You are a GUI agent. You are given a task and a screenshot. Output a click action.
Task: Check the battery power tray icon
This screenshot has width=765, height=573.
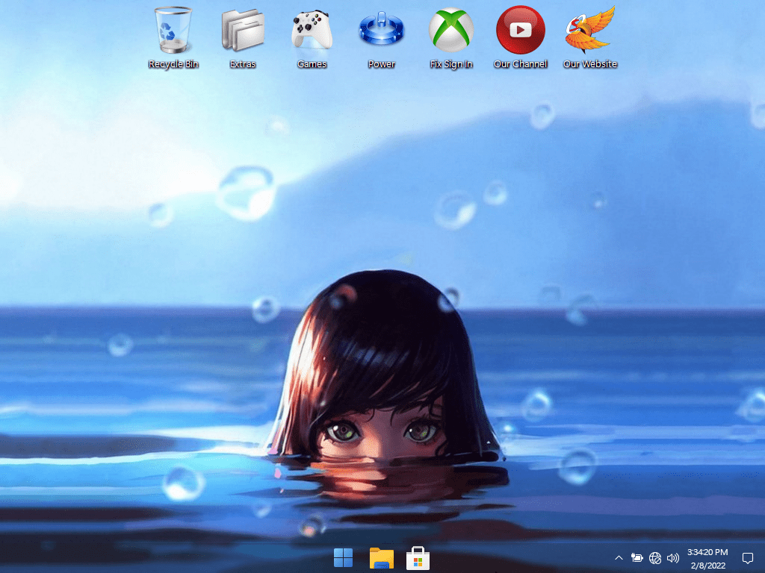pos(637,558)
